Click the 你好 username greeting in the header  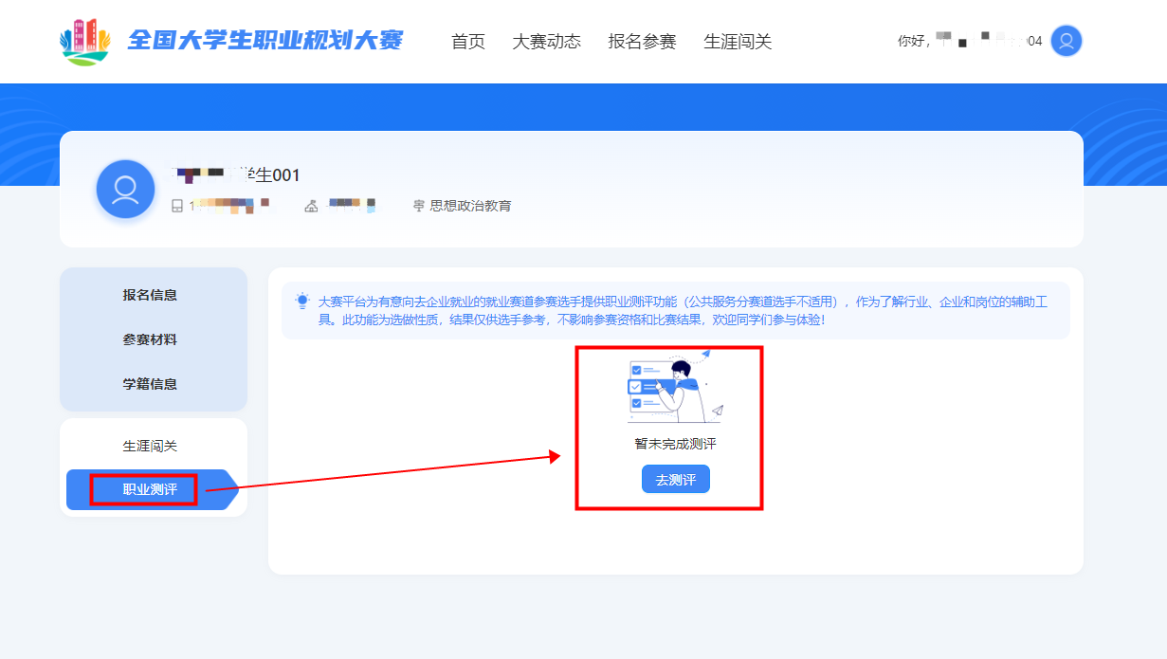point(969,41)
